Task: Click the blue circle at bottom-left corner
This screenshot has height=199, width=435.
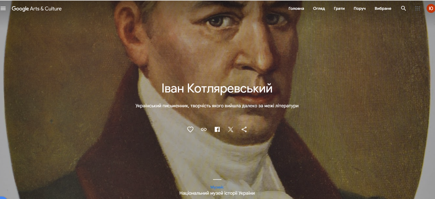Action: coord(2,197)
